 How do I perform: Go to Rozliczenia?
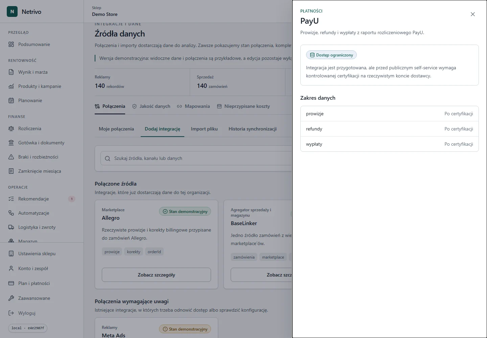tap(42, 128)
